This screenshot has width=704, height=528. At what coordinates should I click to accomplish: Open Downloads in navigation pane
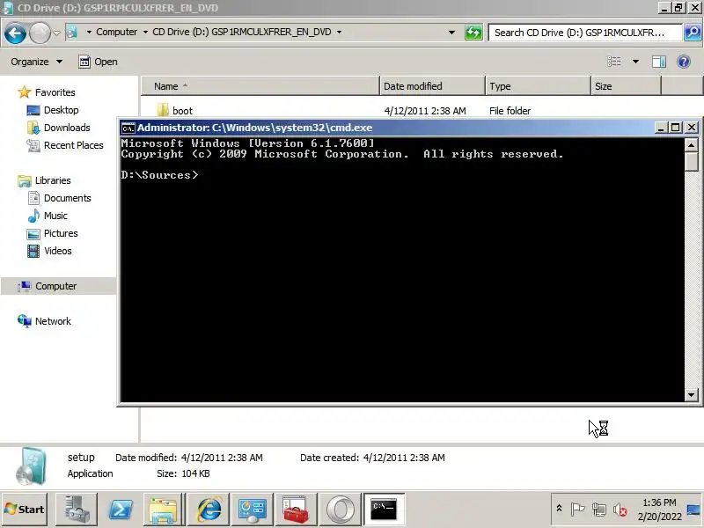(67, 128)
